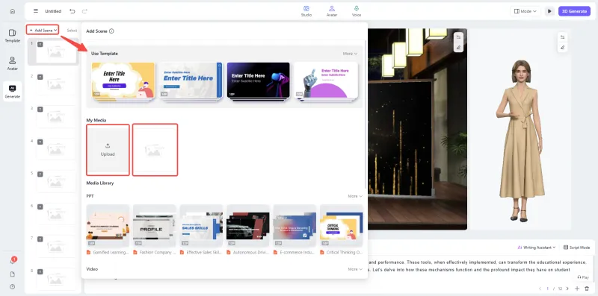
Task: Click Upload in My Media
Action: click(x=108, y=150)
